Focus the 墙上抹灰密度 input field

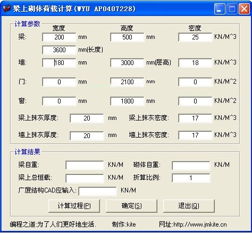195,135
